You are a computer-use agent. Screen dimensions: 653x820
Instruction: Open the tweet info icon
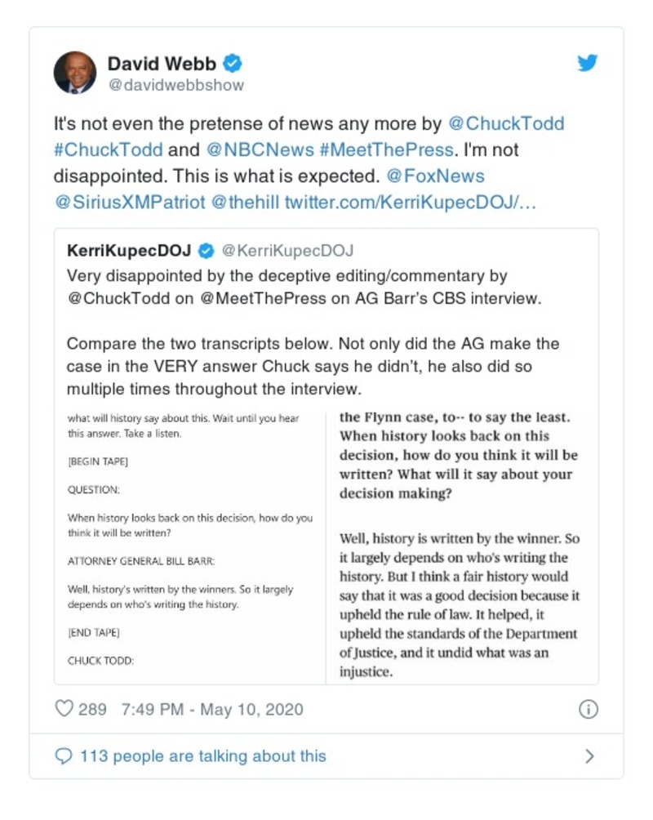click(x=588, y=709)
